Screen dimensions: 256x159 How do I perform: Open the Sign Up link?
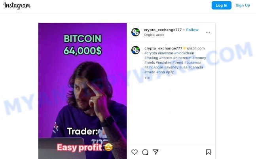pos(243,6)
